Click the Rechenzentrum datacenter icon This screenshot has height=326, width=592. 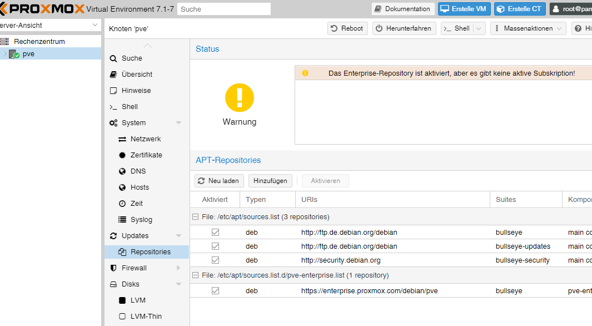click(x=4, y=42)
